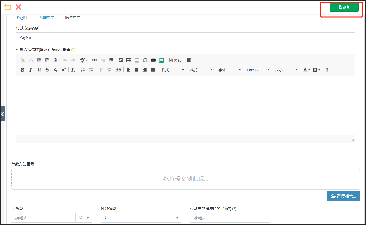The height and width of the screenshot is (225, 366).
Task: Open the 付款類型 payment type dropdown
Action: tap(141, 218)
